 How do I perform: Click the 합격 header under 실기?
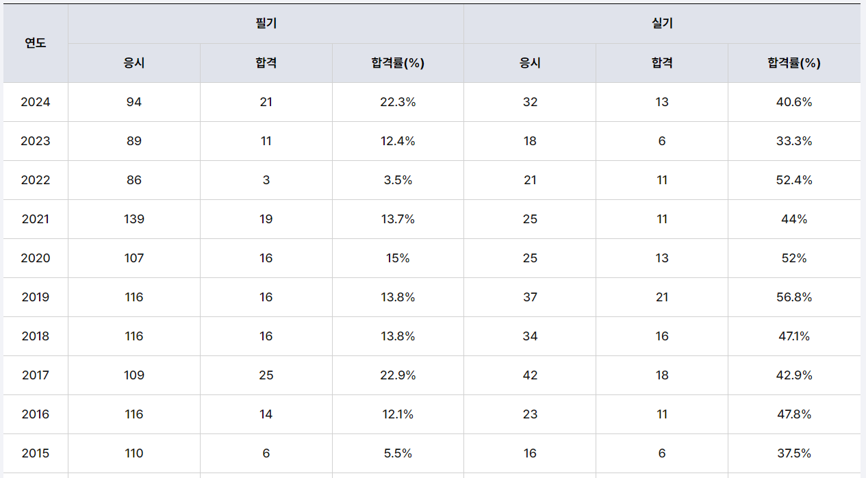click(662, 63)
